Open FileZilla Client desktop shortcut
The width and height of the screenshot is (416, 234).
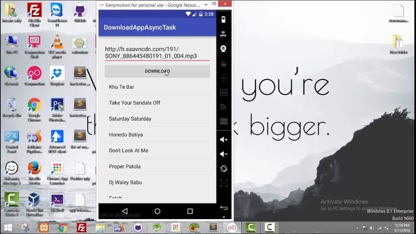pyautogui.click(x=34, y=14)
